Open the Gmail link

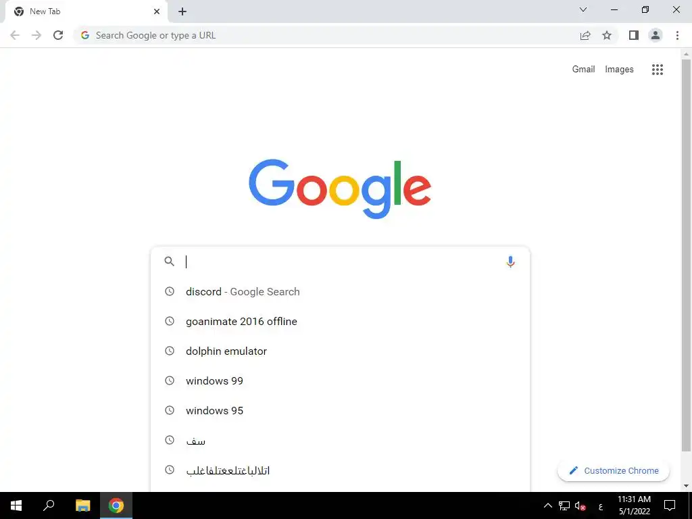583,70
